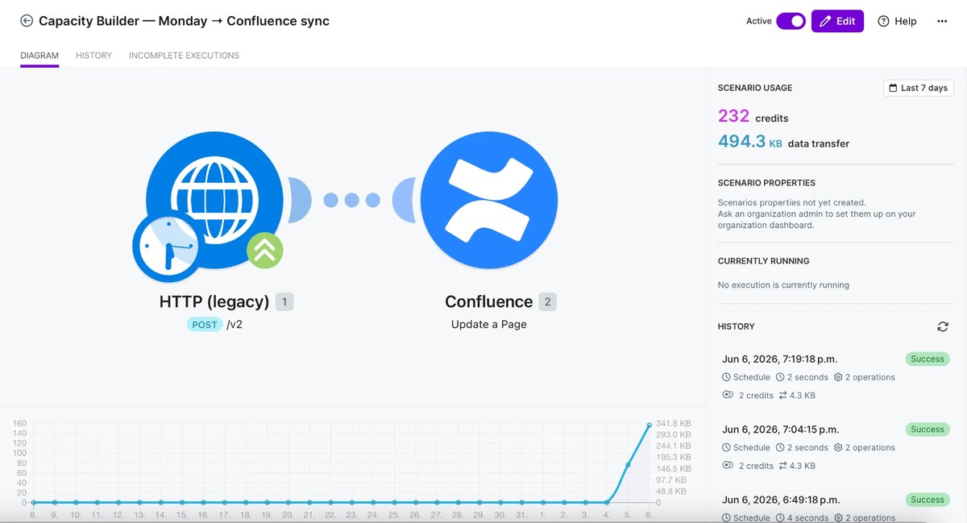Click the green double-chevron badge on HTTP module
The width and height of the screenshot is (967, 523).
coord(265,251)
